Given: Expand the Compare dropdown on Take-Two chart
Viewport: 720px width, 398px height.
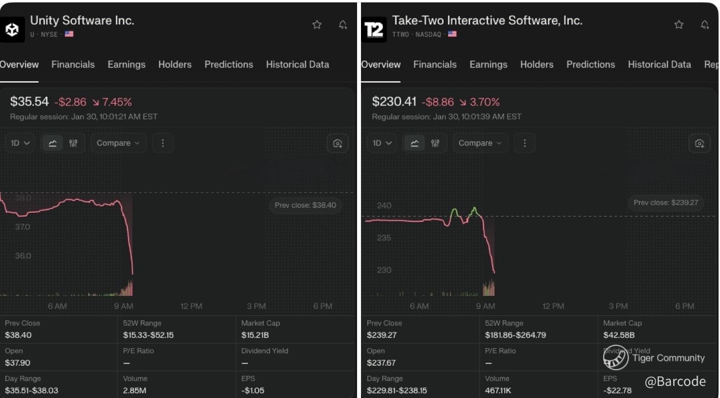Looking at the screenshot, I should pos(480,143).
